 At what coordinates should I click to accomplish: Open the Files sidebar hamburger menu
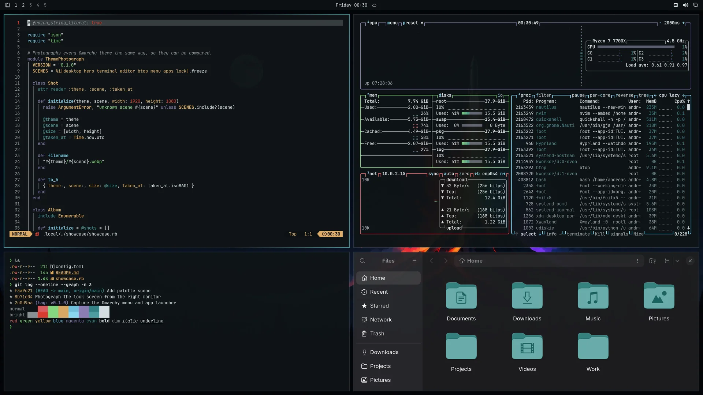pos(414,261)
